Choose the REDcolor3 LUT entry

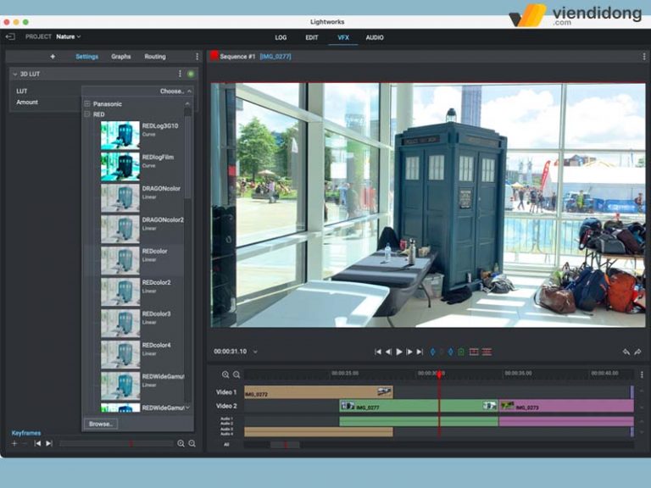(134, 323)
